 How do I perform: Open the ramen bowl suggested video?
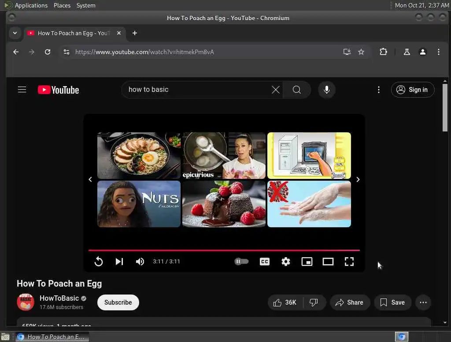[139, 156]
